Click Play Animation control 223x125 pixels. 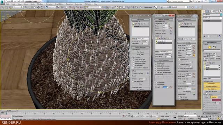(204, 116)
